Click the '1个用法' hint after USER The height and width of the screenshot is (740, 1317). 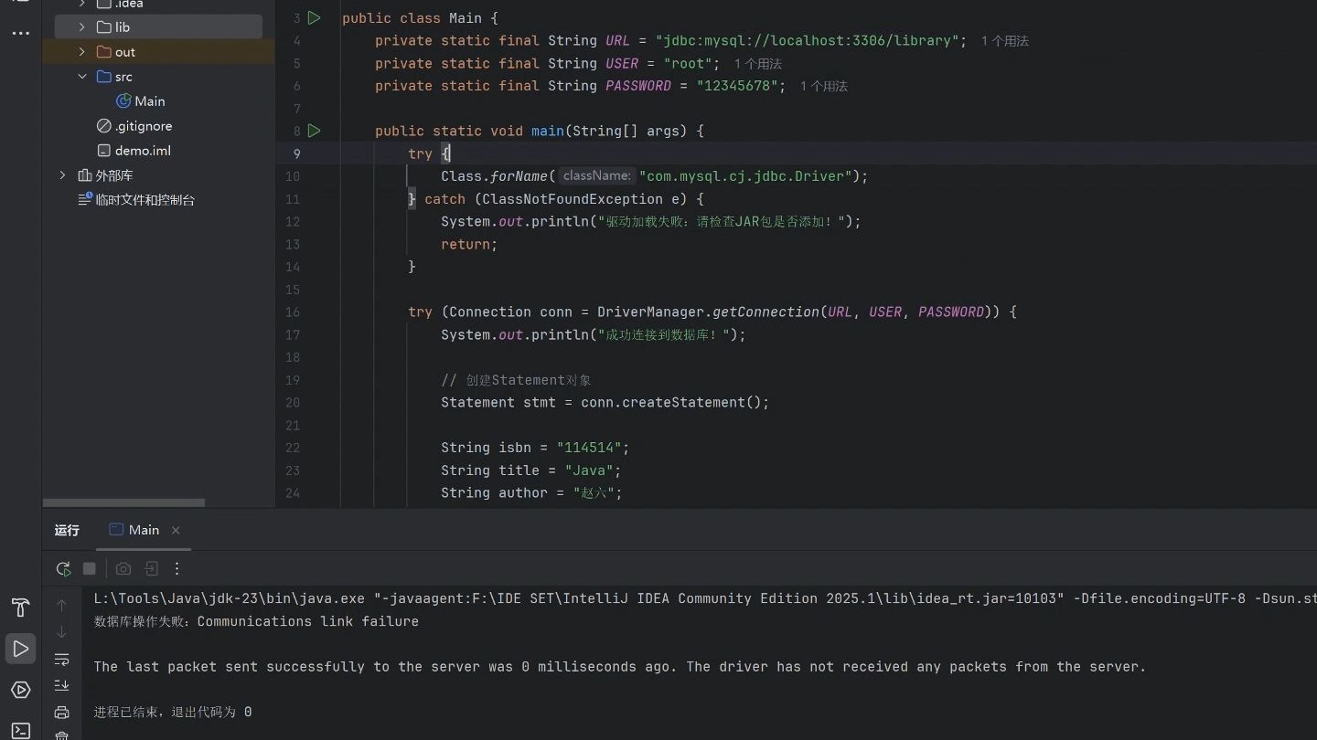[x=758, y=64]
